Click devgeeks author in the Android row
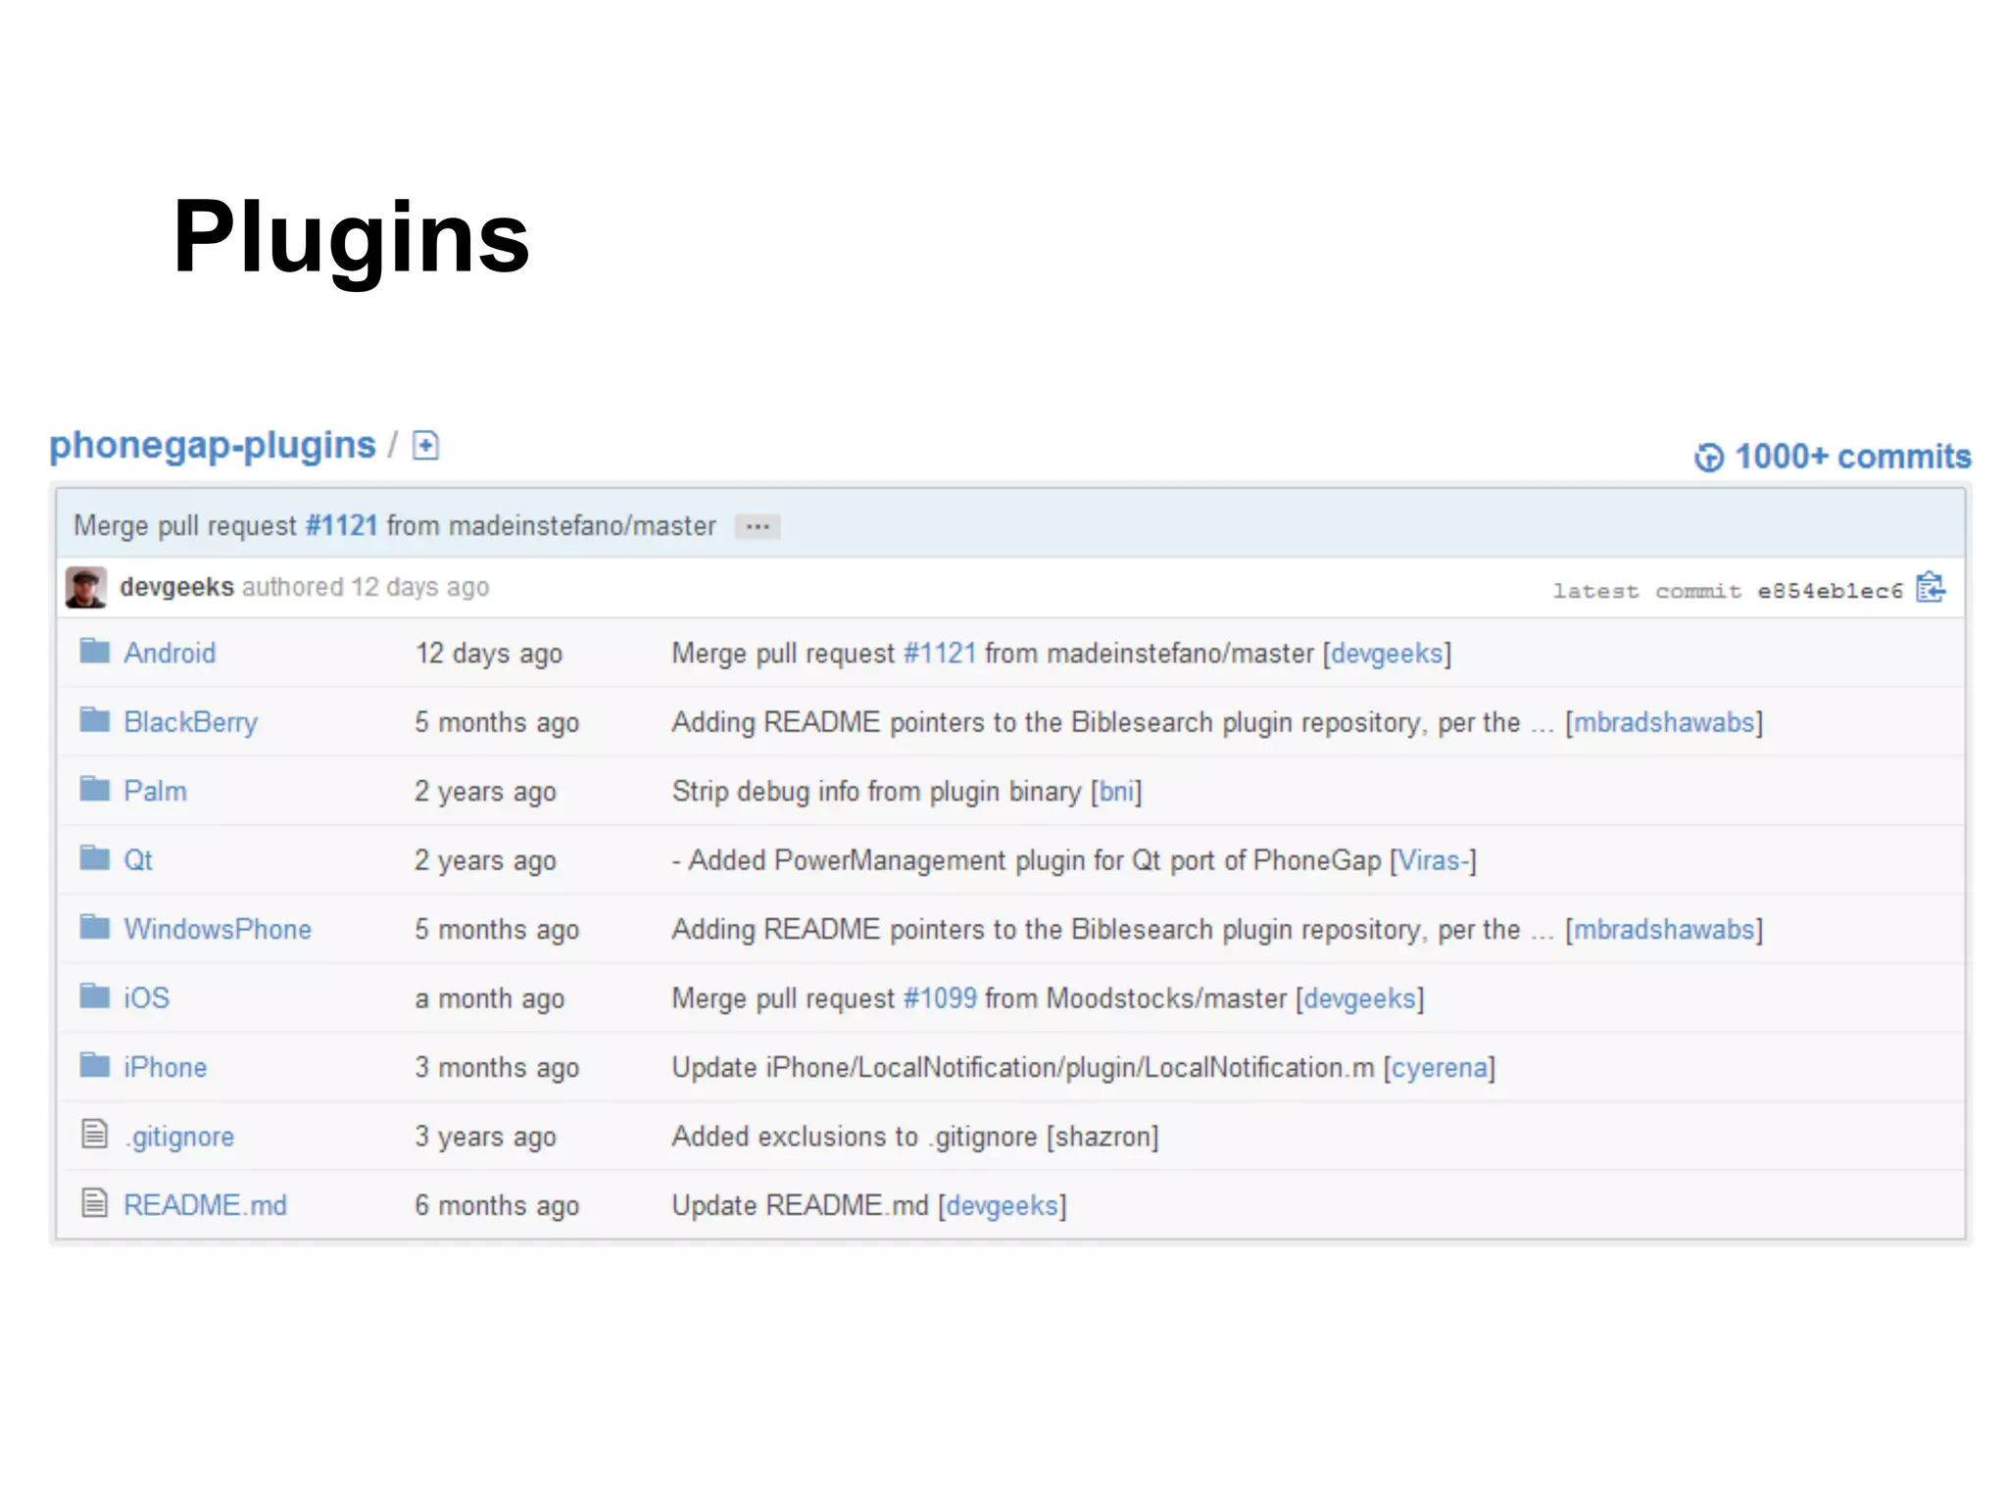The height and width of the screenshot is (1505, 2007). tap(1387, 654)
